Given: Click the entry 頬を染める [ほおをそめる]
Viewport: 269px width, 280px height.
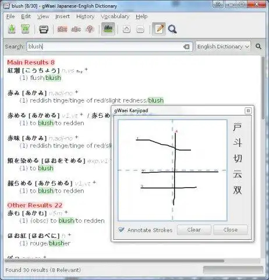Looking at the screenshot, I should pos(46,161).
